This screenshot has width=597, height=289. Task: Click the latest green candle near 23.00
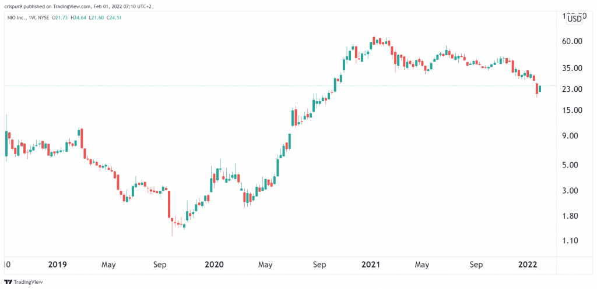(540, 88)
